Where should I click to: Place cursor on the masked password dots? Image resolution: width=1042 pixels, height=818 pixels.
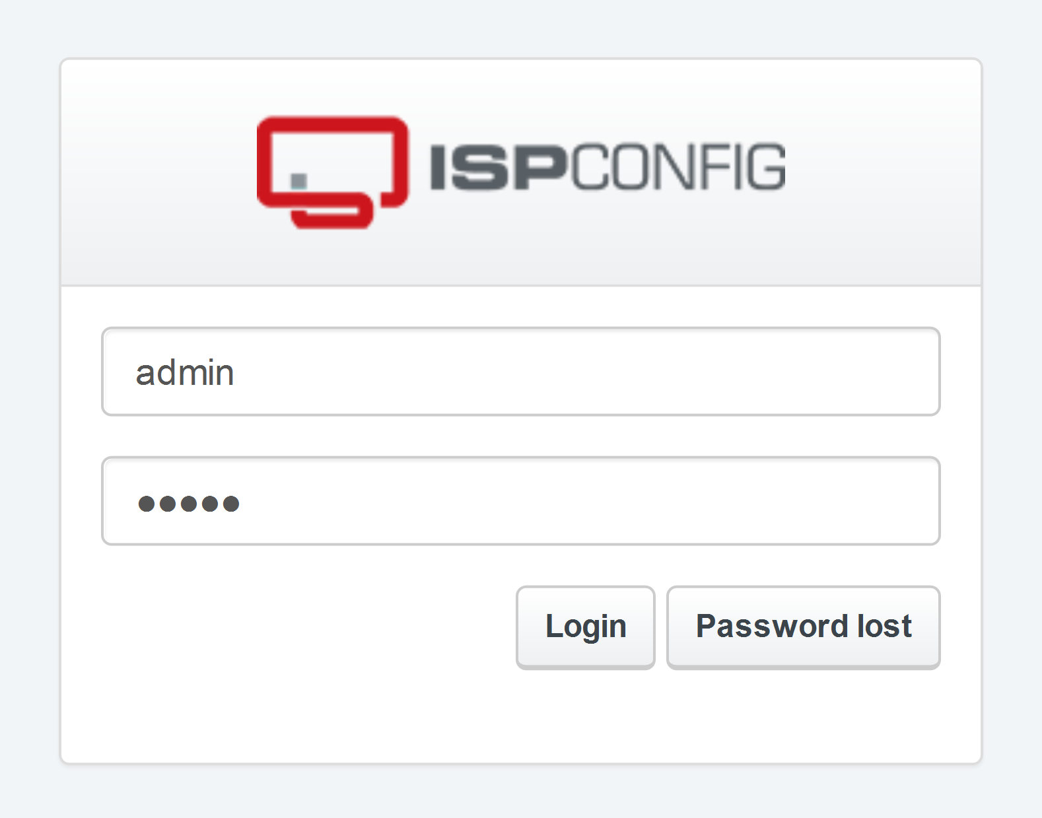[188, 504]
